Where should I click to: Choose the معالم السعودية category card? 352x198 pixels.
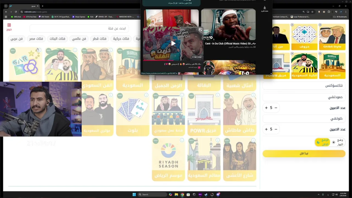tap(204, 159)
